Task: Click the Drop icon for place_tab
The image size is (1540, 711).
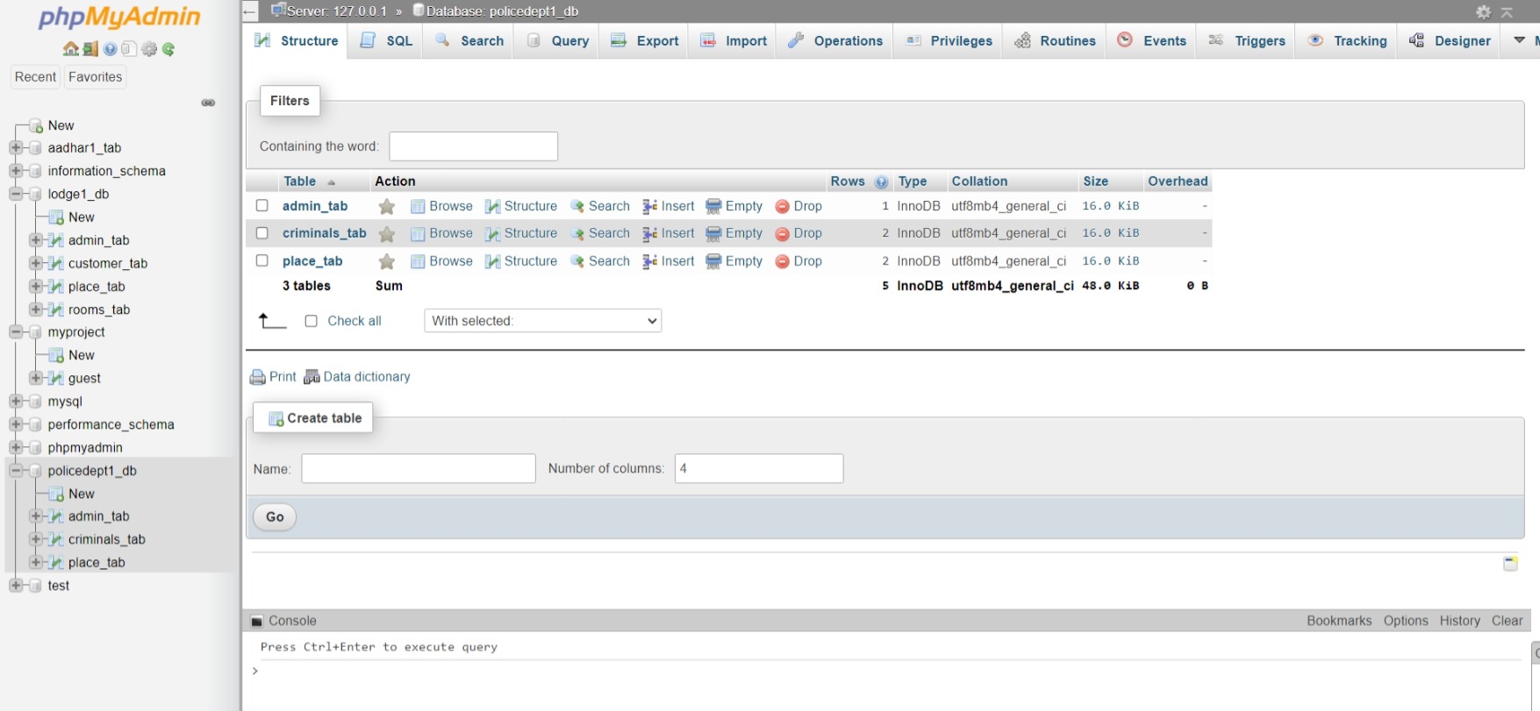Action: click(x=782, y=261)
